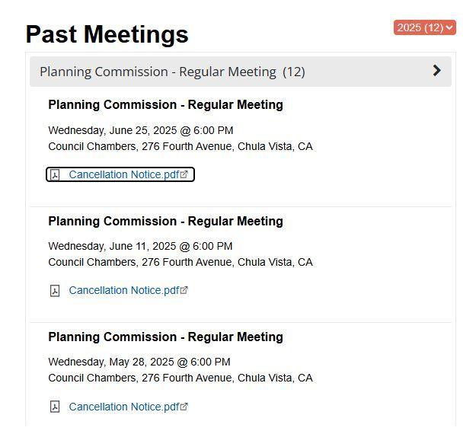Click the external link icon on June 11 notice
This screenshot has width=476, height=431.
coord(184,290)
